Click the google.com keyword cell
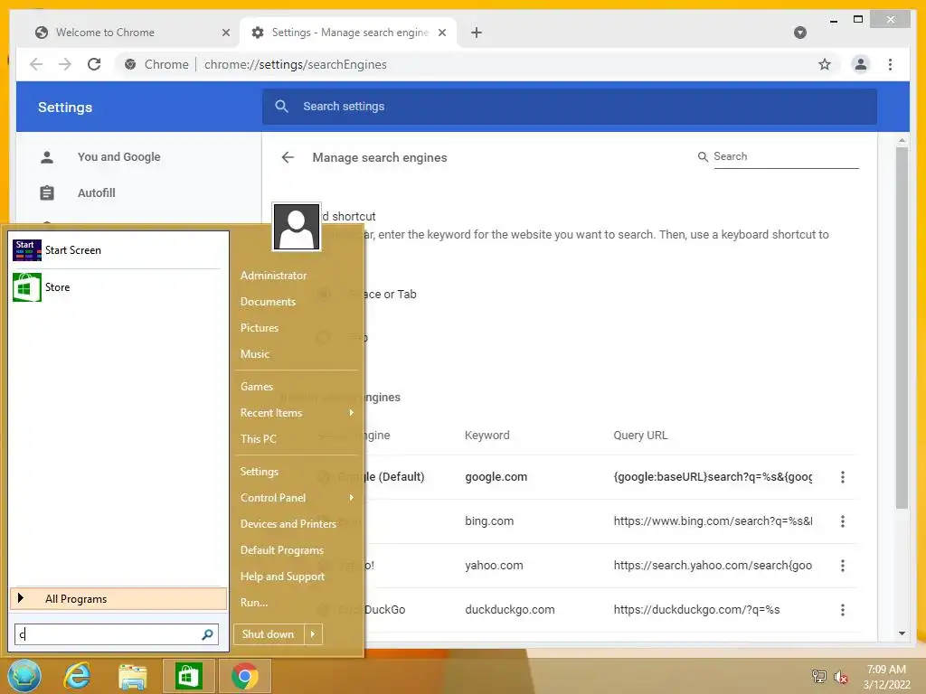Screen dimensions: 926x694 click(x=496, y=477)
